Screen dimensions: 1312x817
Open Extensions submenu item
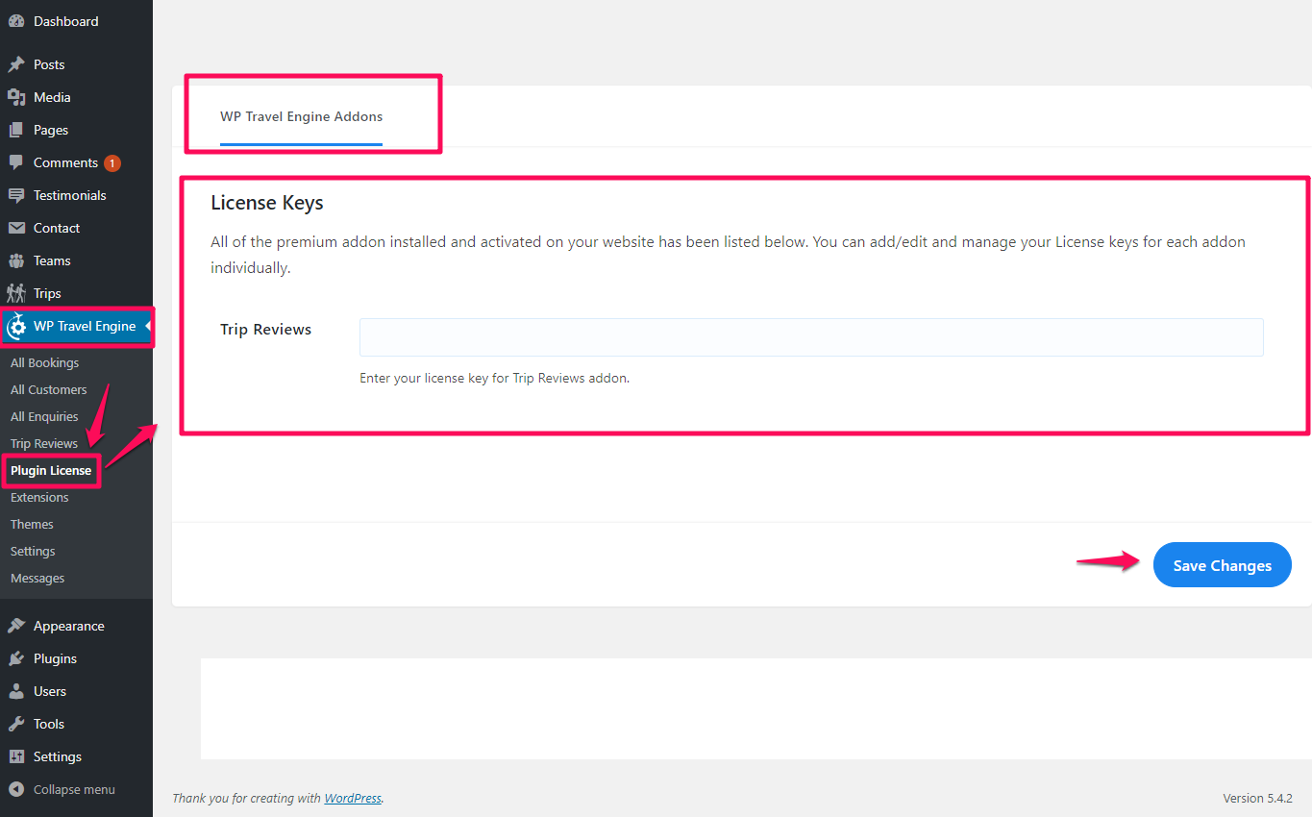39,497
